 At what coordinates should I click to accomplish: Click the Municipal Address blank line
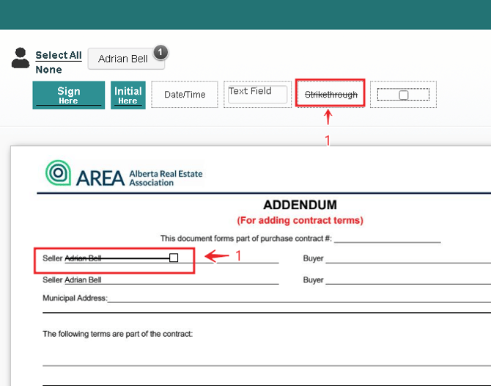[x=293, y=299]
